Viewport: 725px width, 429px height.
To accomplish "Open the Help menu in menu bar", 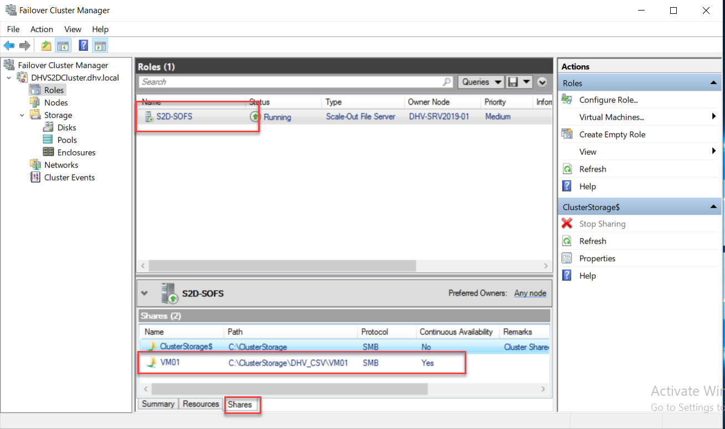I will 100,29.
